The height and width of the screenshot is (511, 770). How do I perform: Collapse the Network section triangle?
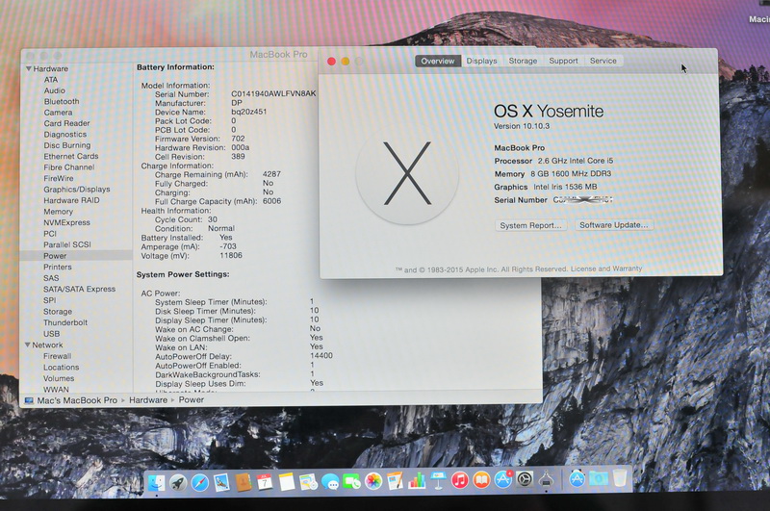28,345
